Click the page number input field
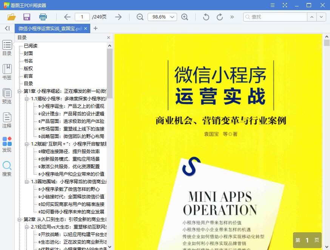This screenshot has height=250, width=330. pos(82,17)
